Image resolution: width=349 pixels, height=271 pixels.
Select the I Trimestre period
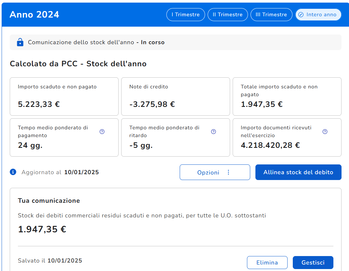(x=186, y=15)
